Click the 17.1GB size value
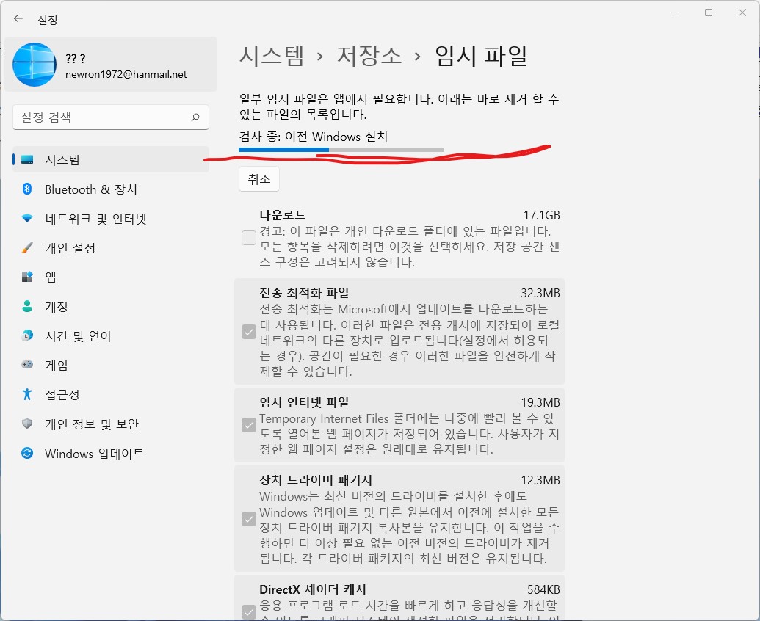 click(x=541, y=215)
